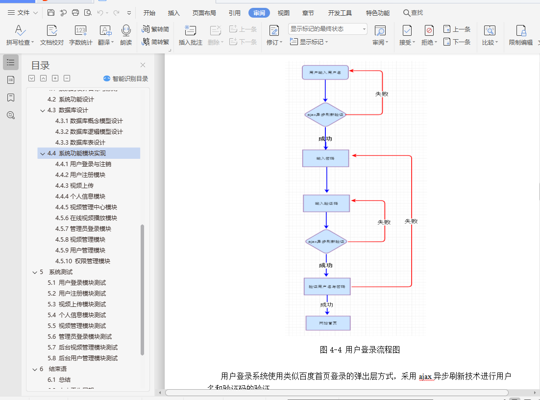Open the chapter panel icon in left sidebar
Viewport: 540px width, 400px height.
(x=11, y=80)
